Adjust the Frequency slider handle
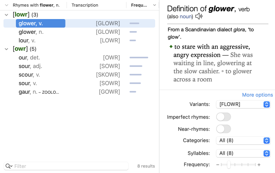This screenshot has height=173, width=275. (x=229, y=165)
